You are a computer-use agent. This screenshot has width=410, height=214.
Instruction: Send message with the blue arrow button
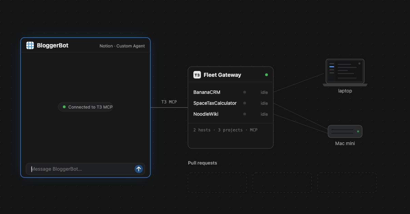[x=139, y=169]
